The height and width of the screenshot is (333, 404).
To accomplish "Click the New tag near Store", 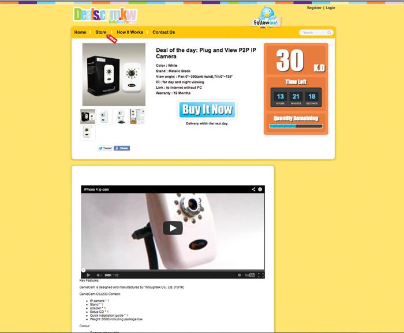I will pos(112,39).
